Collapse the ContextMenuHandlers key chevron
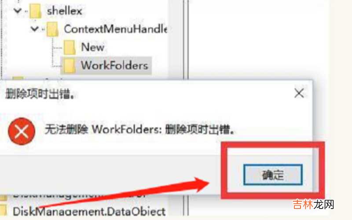 (x=34, y=29)
